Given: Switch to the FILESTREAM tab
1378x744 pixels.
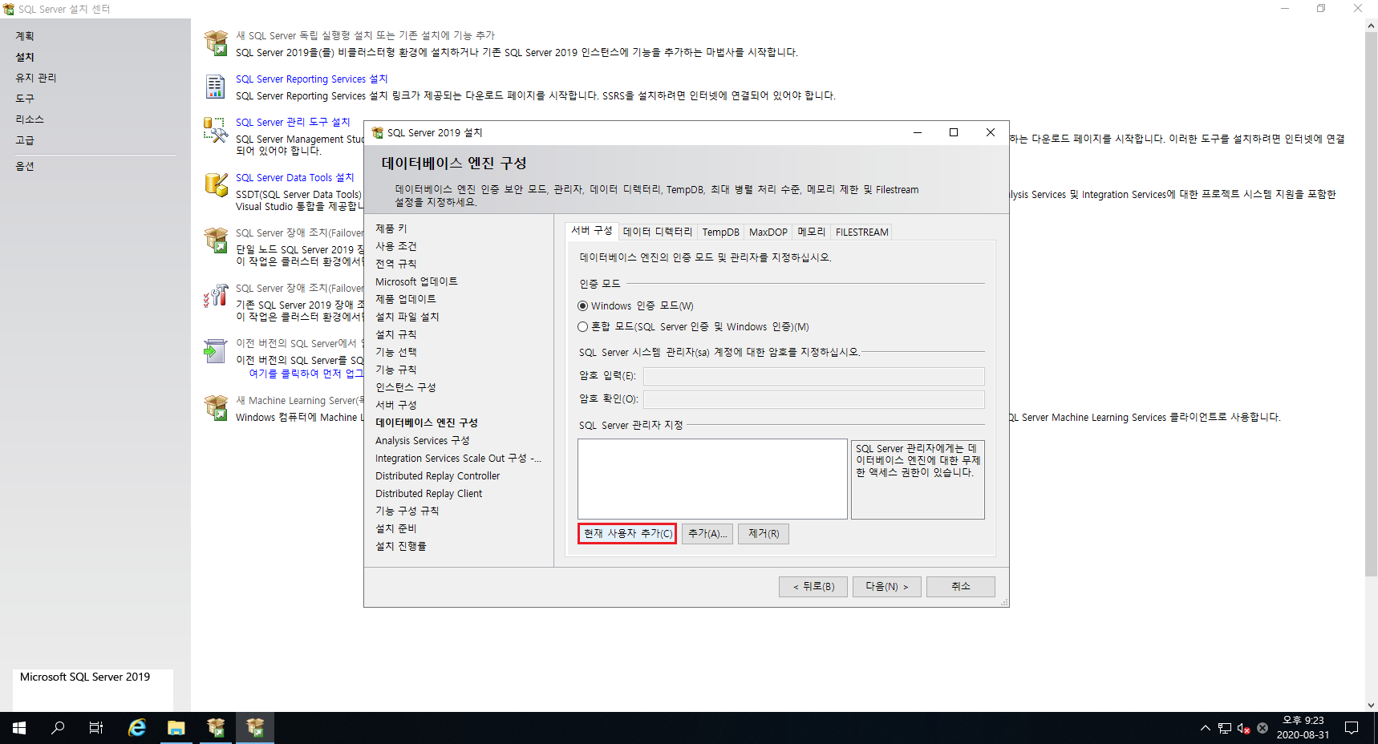Looking at the screenshot, I should click(861, 232).
